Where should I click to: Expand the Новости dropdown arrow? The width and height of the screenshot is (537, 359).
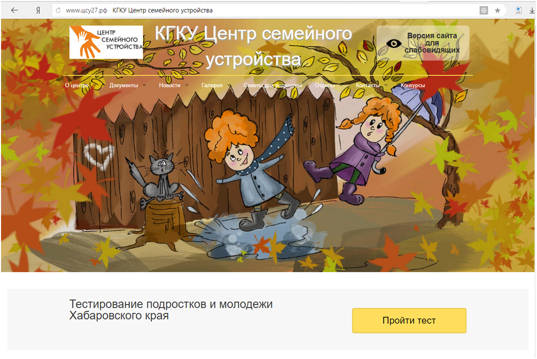(187, 85)
